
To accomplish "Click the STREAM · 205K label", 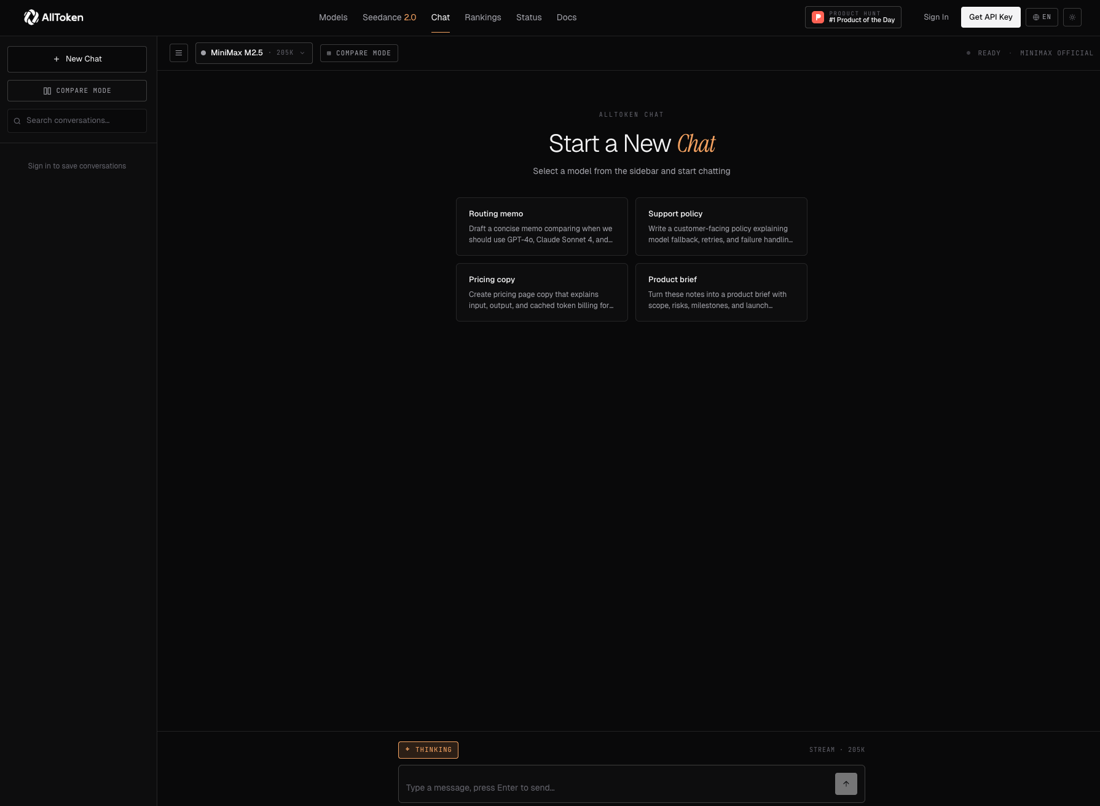I will pyautogui.click(x=837, y=750).
